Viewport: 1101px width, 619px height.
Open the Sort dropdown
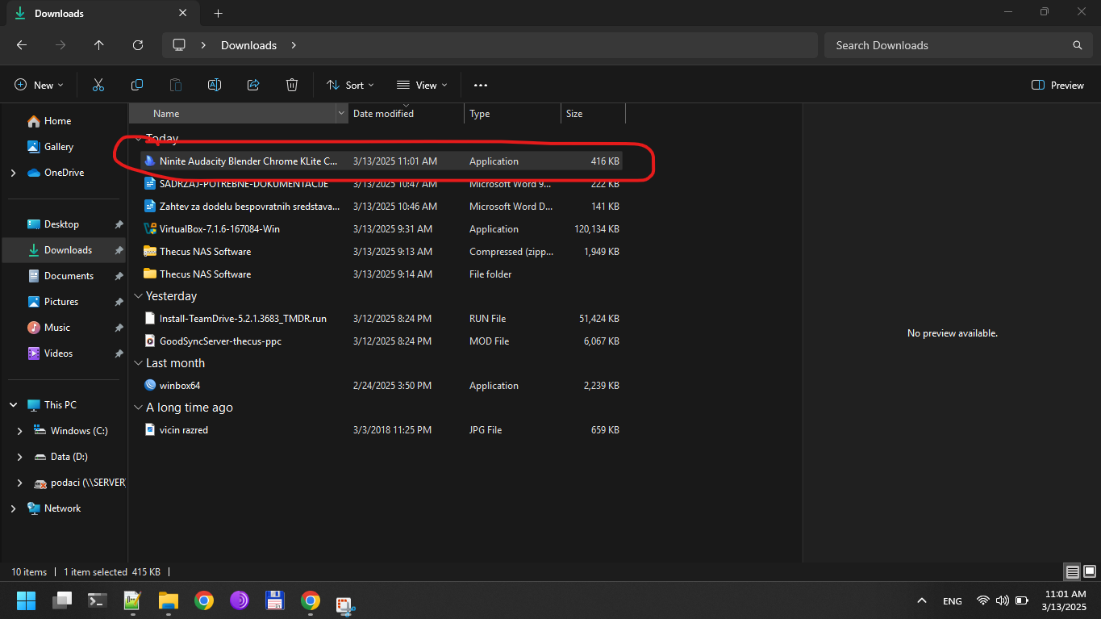pos(350,85)
